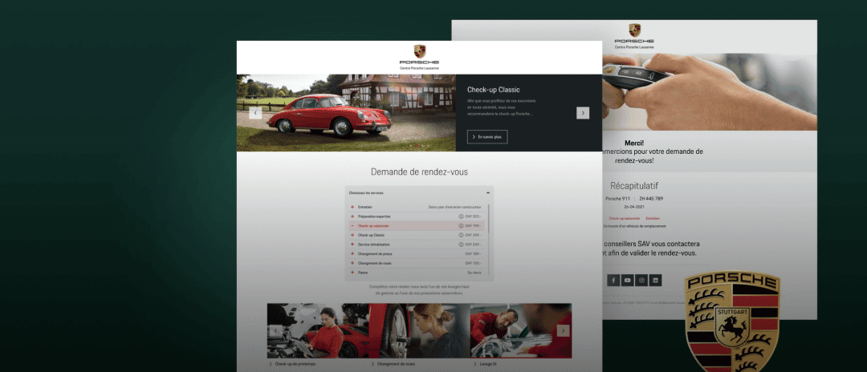This screenshot has height=372, width=867.
Task: Open the Check-up de printemps link
Action: point(294,364)
